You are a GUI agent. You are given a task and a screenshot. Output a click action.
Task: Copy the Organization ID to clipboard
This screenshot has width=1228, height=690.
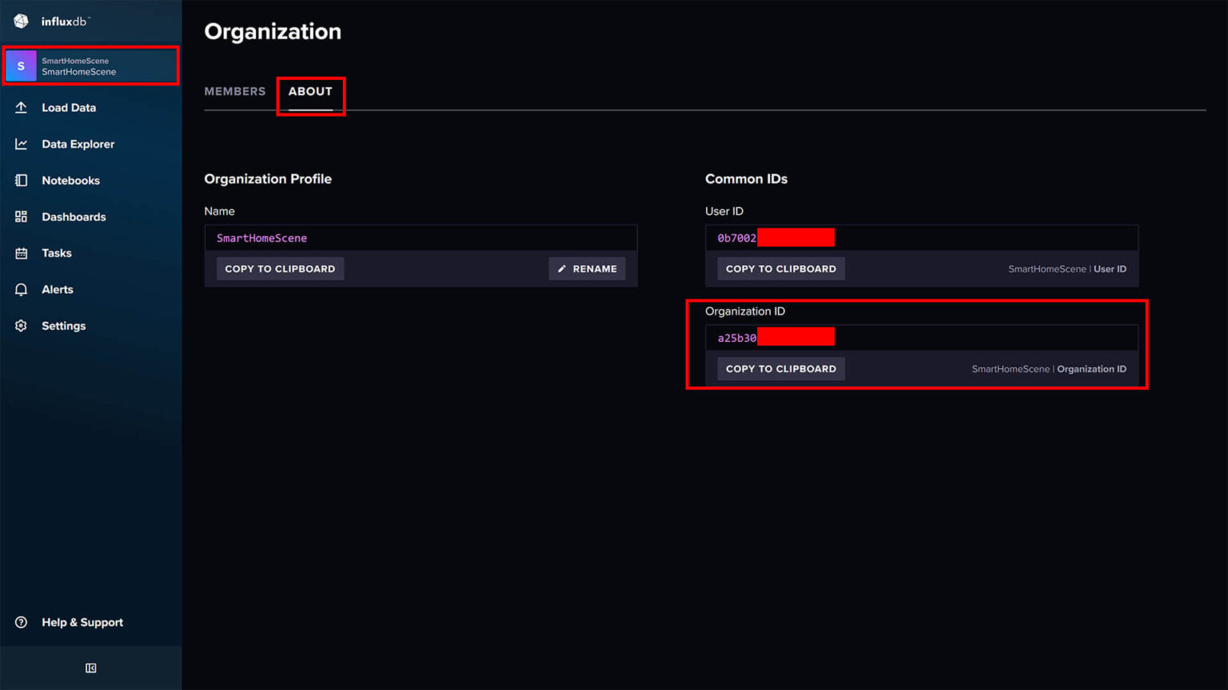[780, 368]
